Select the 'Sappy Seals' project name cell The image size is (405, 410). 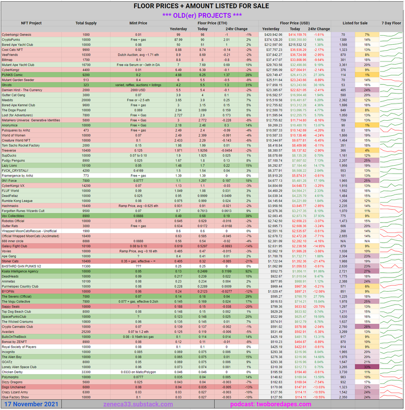click(31, 306)
